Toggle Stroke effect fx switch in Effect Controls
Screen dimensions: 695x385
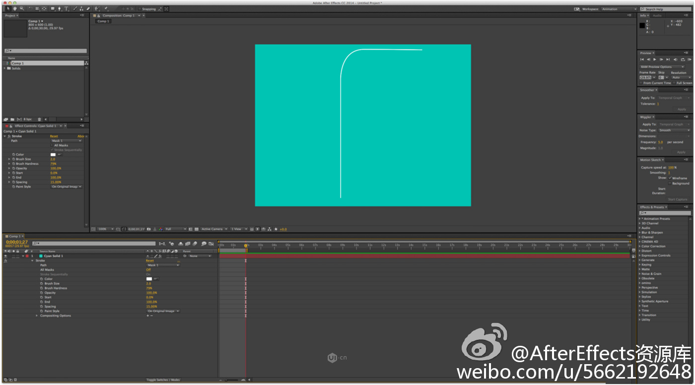[x=9, y=136]
